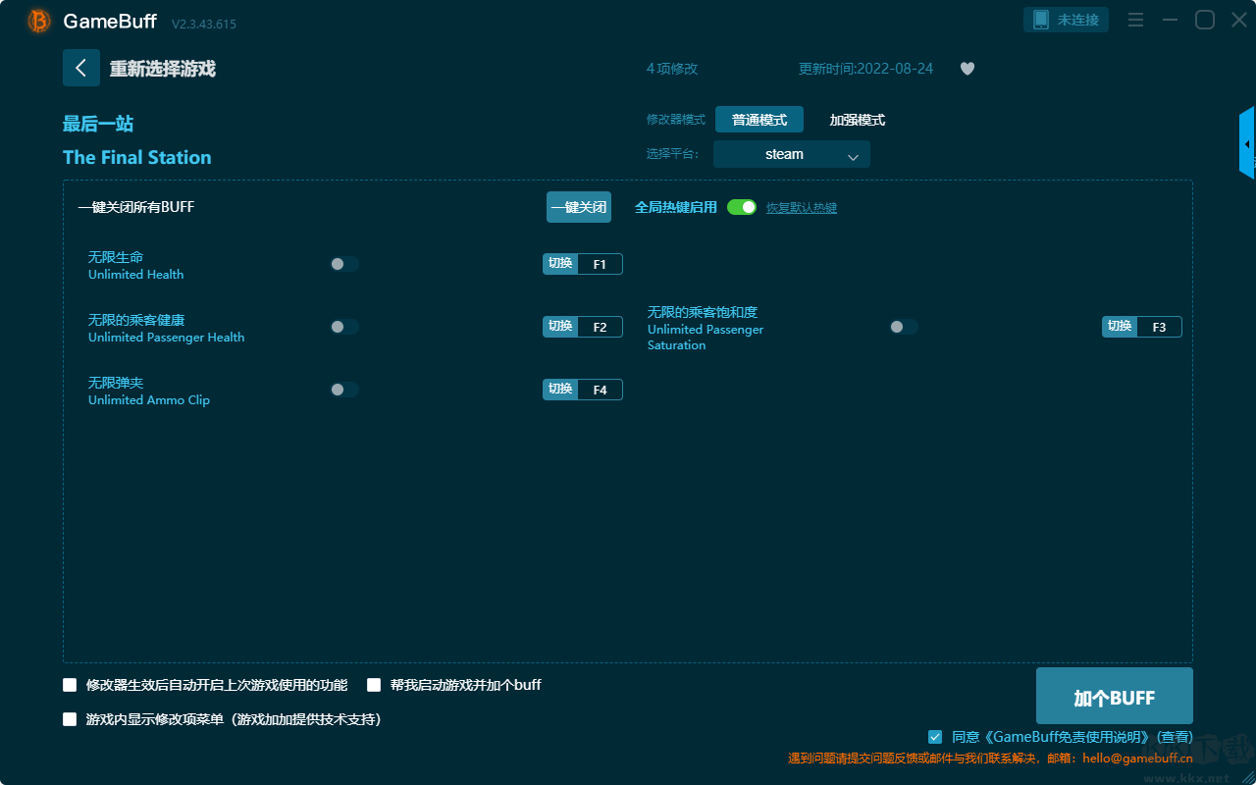Click 切换 button for F1 hotkey
This screenshot has width=1256, height=785.
click(x=560, y=264)
